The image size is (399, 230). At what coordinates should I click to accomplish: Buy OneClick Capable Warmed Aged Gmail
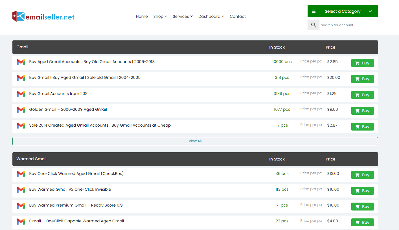pyautogui.click(x=363, y=222)
